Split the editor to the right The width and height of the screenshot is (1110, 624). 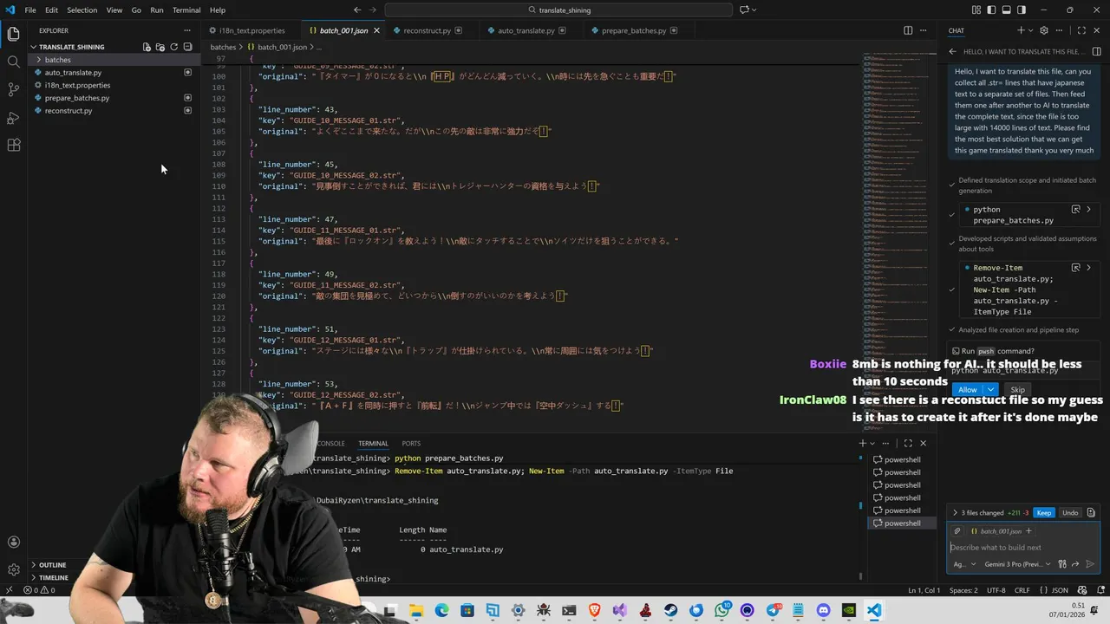click(908, 30)
